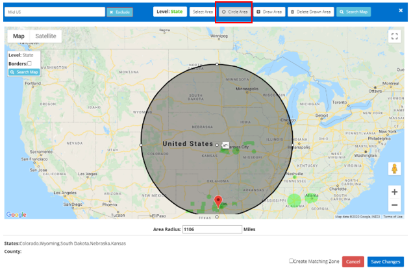The height and width of the screenshot is (270, 411).
Task: Toggle fullscreen map view
Action: pos(395,36)
